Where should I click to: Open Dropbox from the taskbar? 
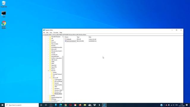click(x=95, y=105)
